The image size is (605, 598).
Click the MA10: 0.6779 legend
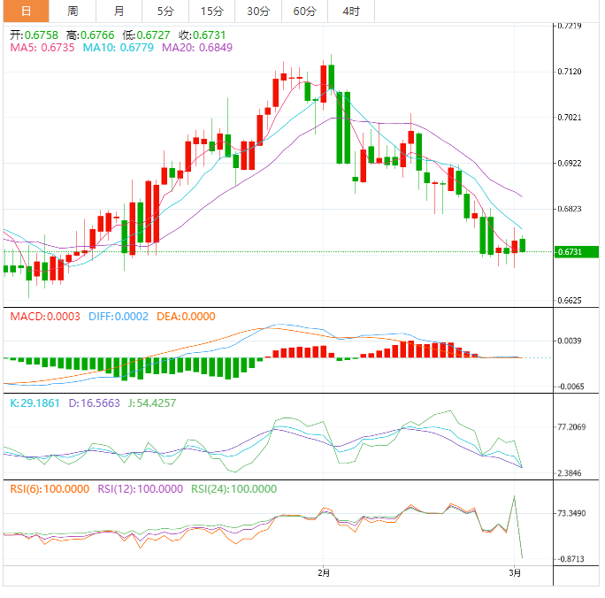tap(118, 48)
